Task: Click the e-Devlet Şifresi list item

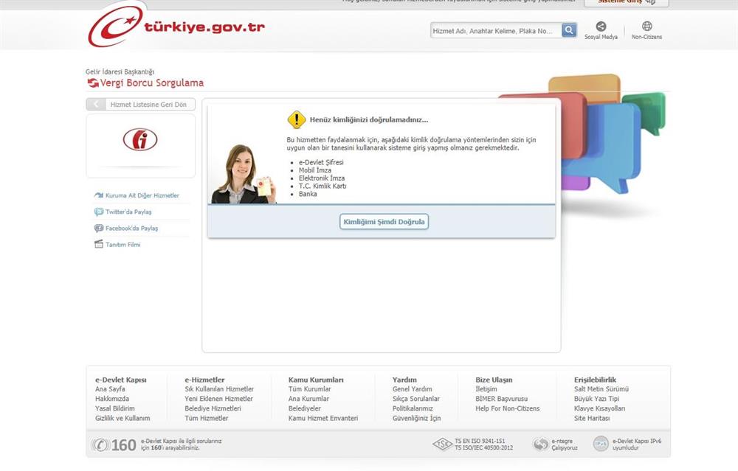Action: [321, 162]
